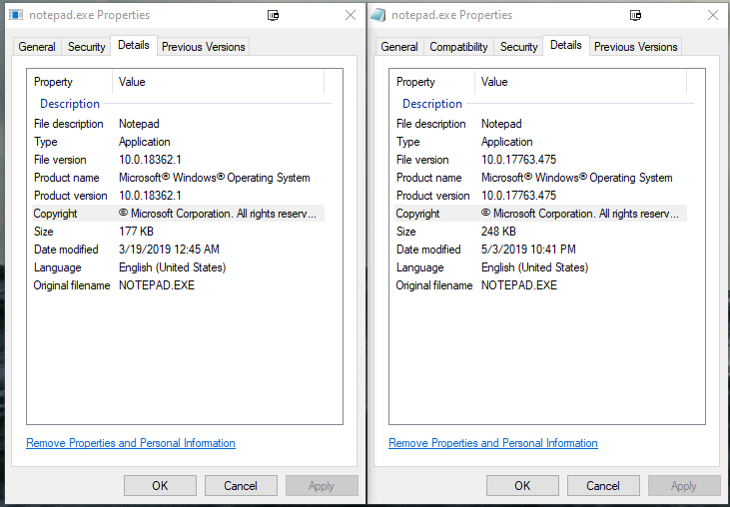Screen dimensions: 730x507
Task: Click the title bar extra icon in left window
Action: (274, 15)
